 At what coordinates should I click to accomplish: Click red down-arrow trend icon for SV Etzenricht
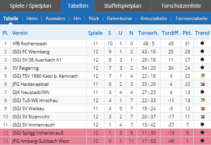point(202,116)
